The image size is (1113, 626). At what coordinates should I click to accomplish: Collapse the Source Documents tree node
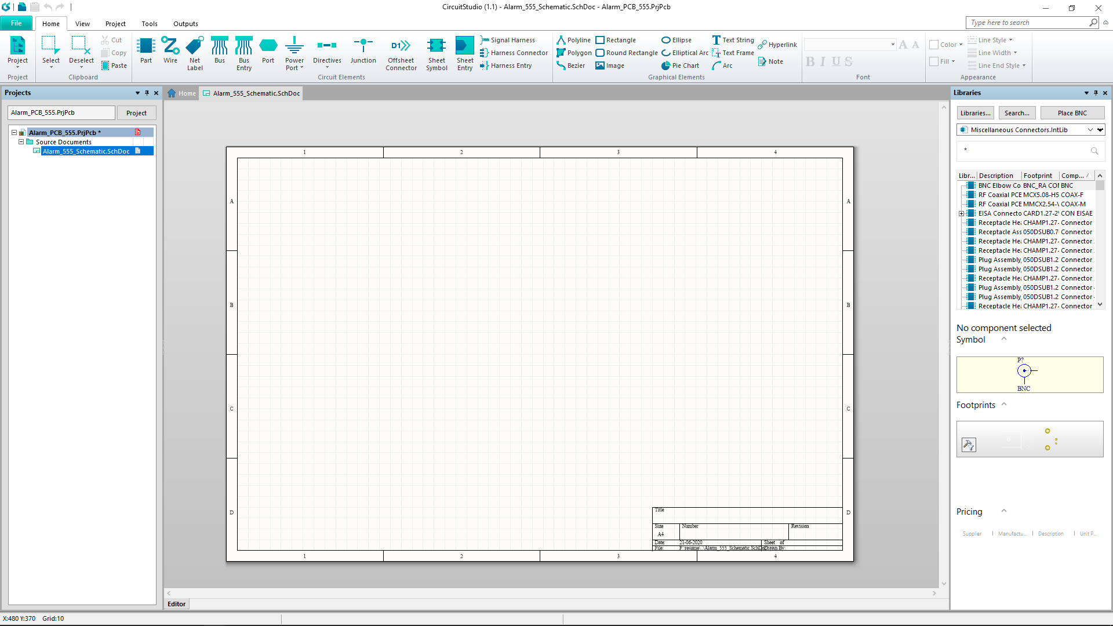click(21, 141)
